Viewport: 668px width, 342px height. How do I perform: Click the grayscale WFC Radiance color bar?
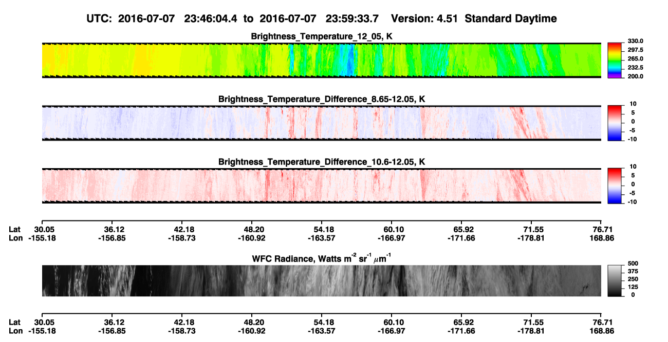pyautogui.click(x=615, y=280)
